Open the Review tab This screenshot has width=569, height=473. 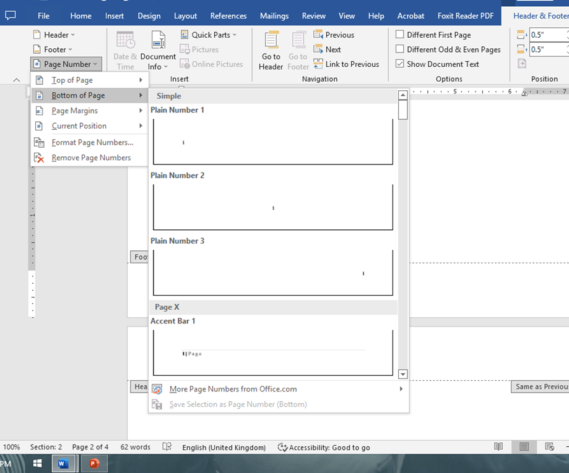coord(313,16)
